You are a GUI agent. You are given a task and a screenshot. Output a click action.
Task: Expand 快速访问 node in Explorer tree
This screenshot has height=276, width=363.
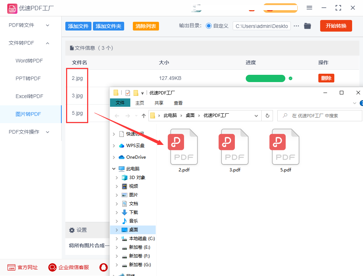click(114, 134)
